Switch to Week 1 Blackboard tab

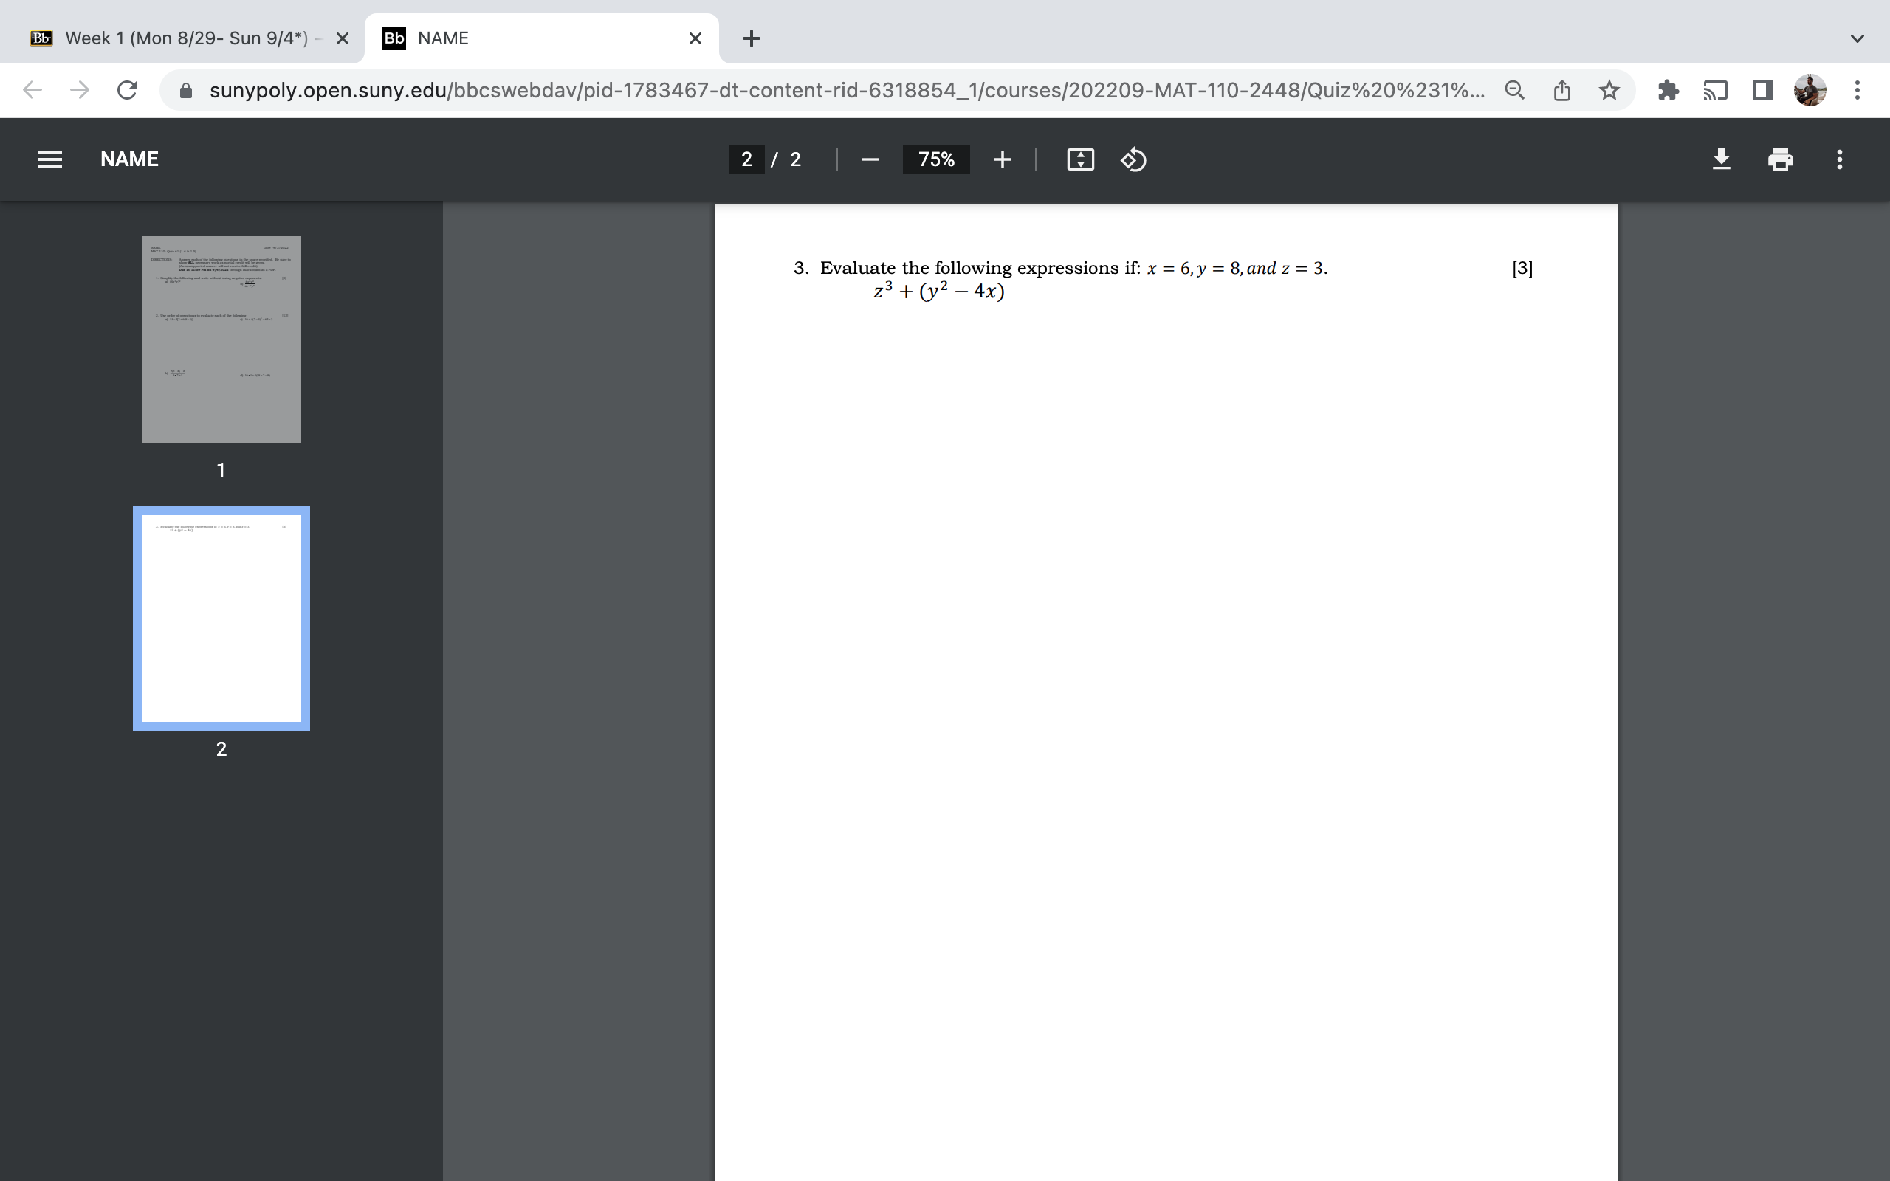click(186, 38)
